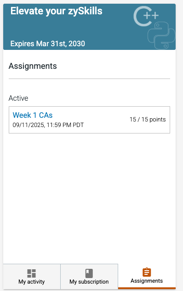Click the divider line under Assignments heading

(89, 79)
